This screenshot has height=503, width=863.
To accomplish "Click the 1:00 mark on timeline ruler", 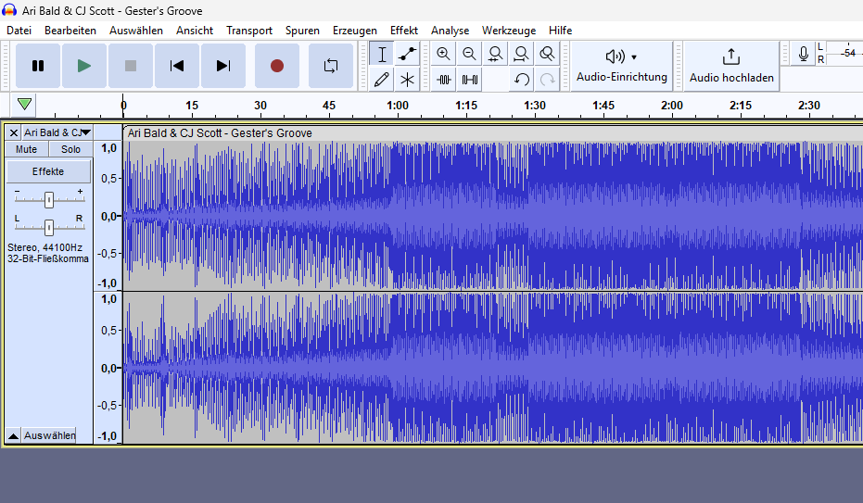I will [x=398, y=105].
